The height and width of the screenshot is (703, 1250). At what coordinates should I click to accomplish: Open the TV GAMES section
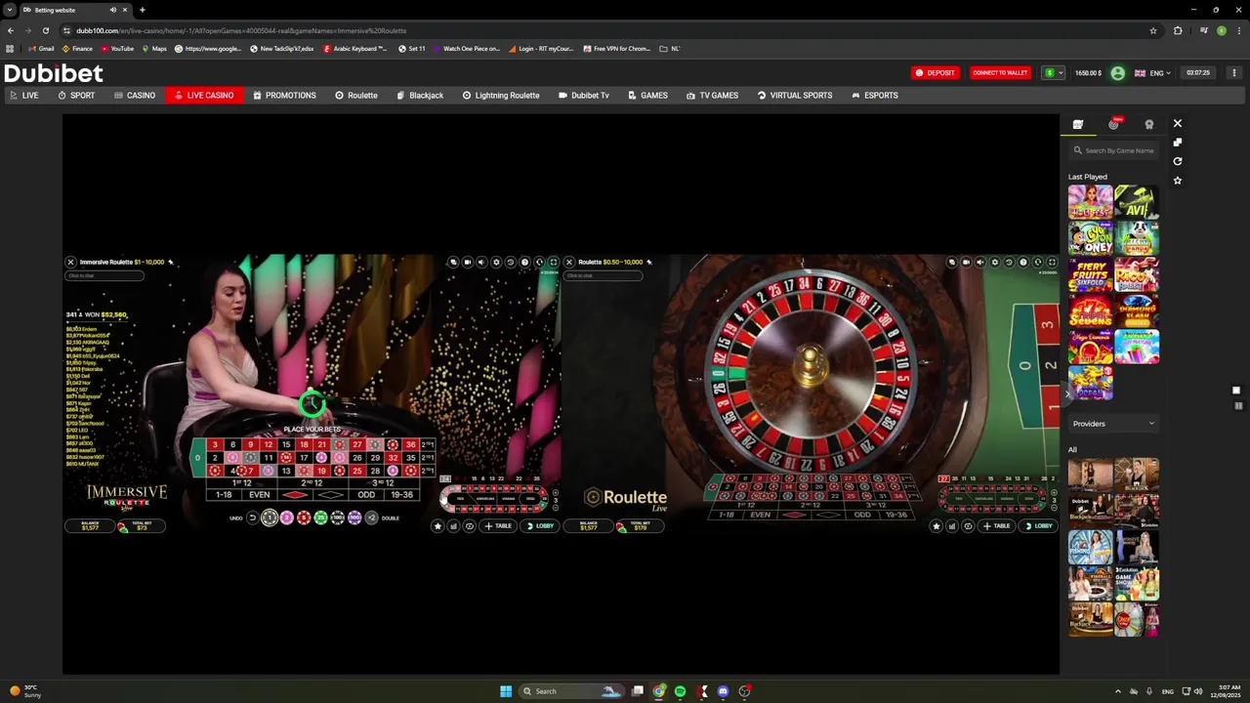pos(712,95)
